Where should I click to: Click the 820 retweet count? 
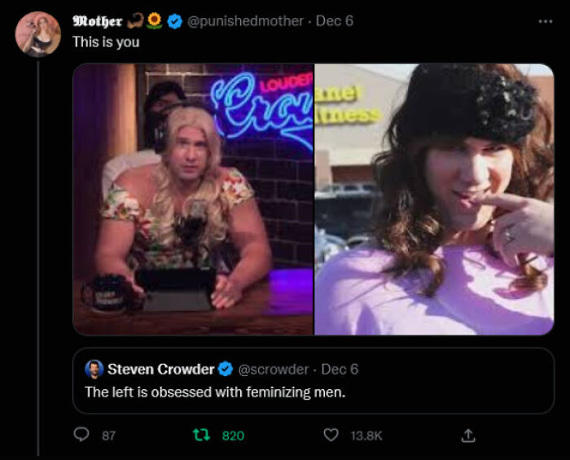[233, 436]
